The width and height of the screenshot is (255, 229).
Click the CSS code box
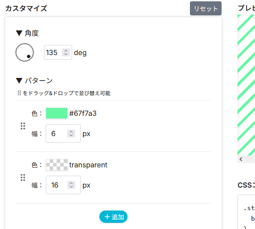point(246,212)
